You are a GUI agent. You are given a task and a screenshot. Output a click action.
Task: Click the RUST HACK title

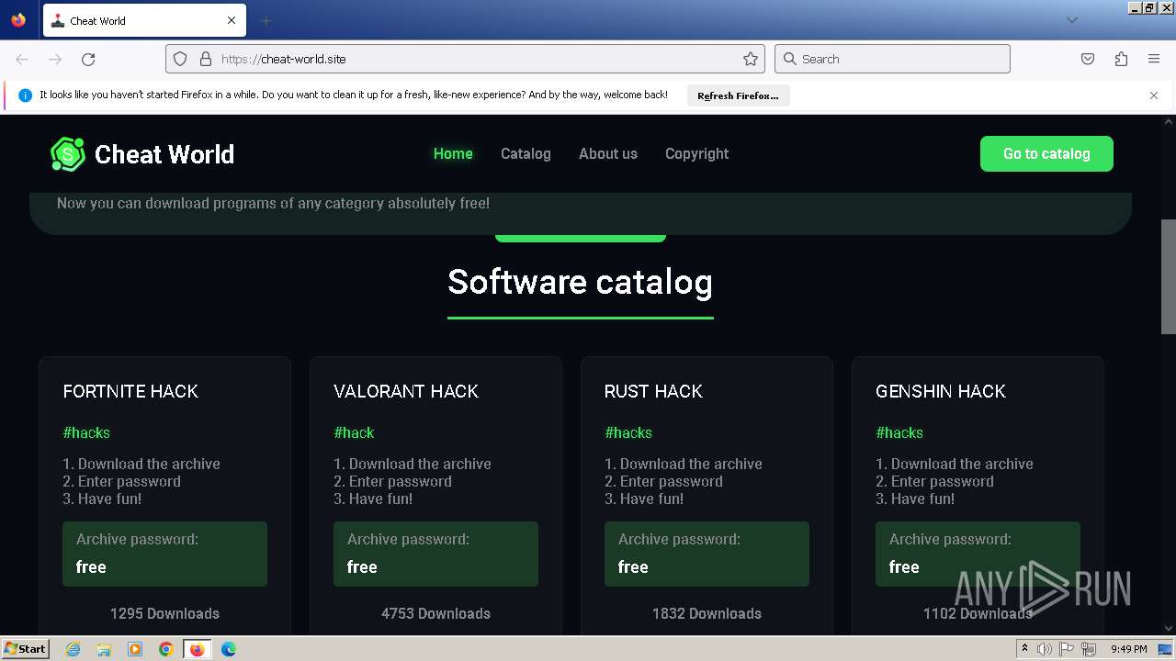(x=653, y=391)
